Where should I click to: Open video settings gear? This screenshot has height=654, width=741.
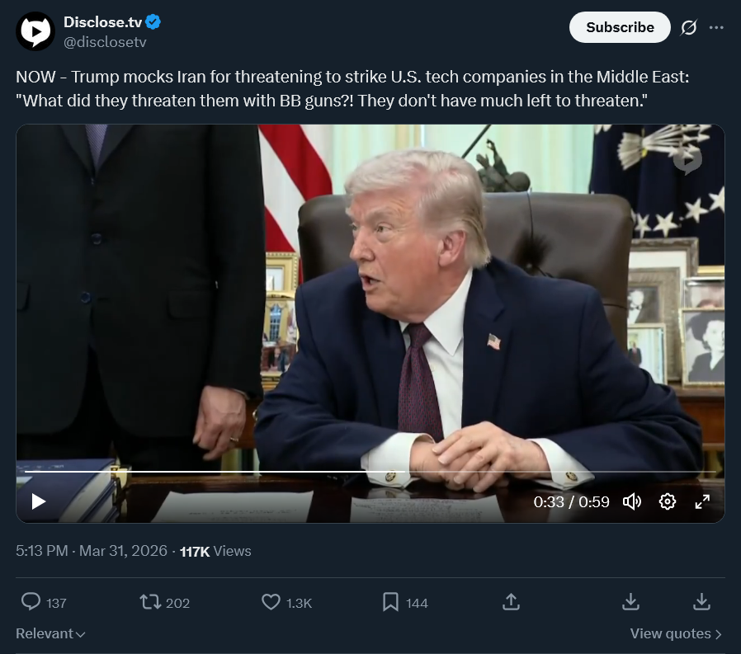coord(668,501)
